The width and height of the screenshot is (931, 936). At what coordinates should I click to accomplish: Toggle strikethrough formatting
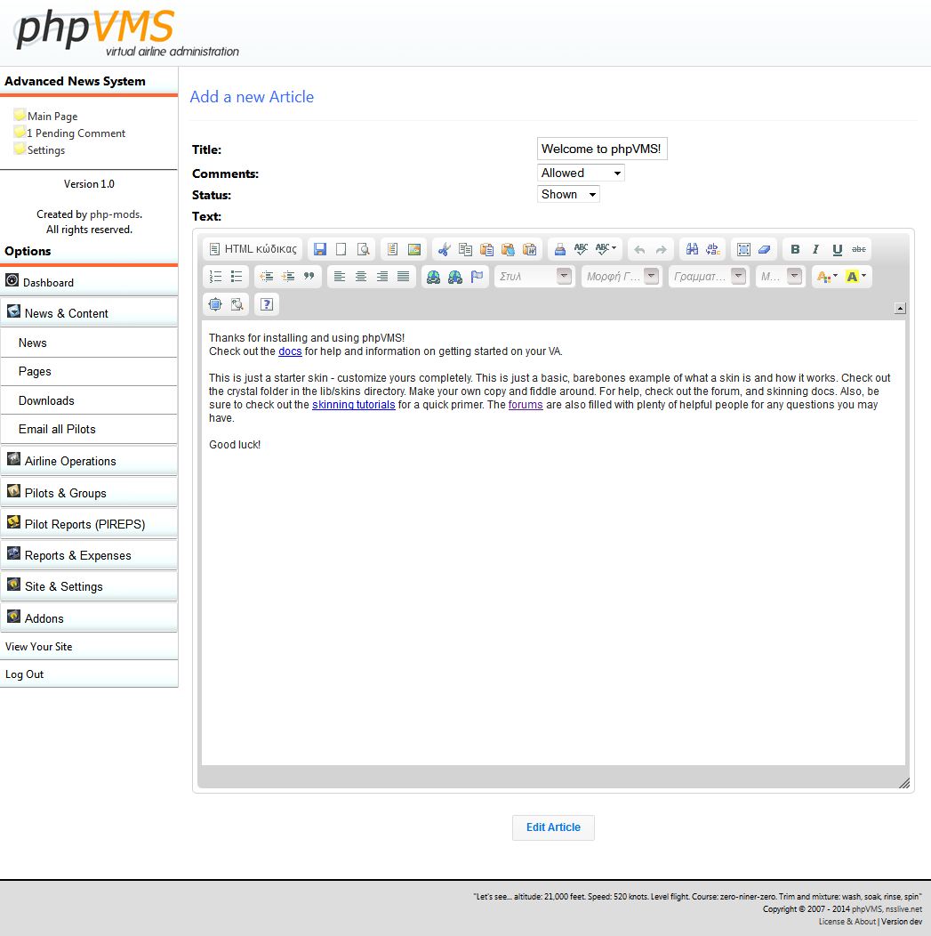(x=859, y=249)
